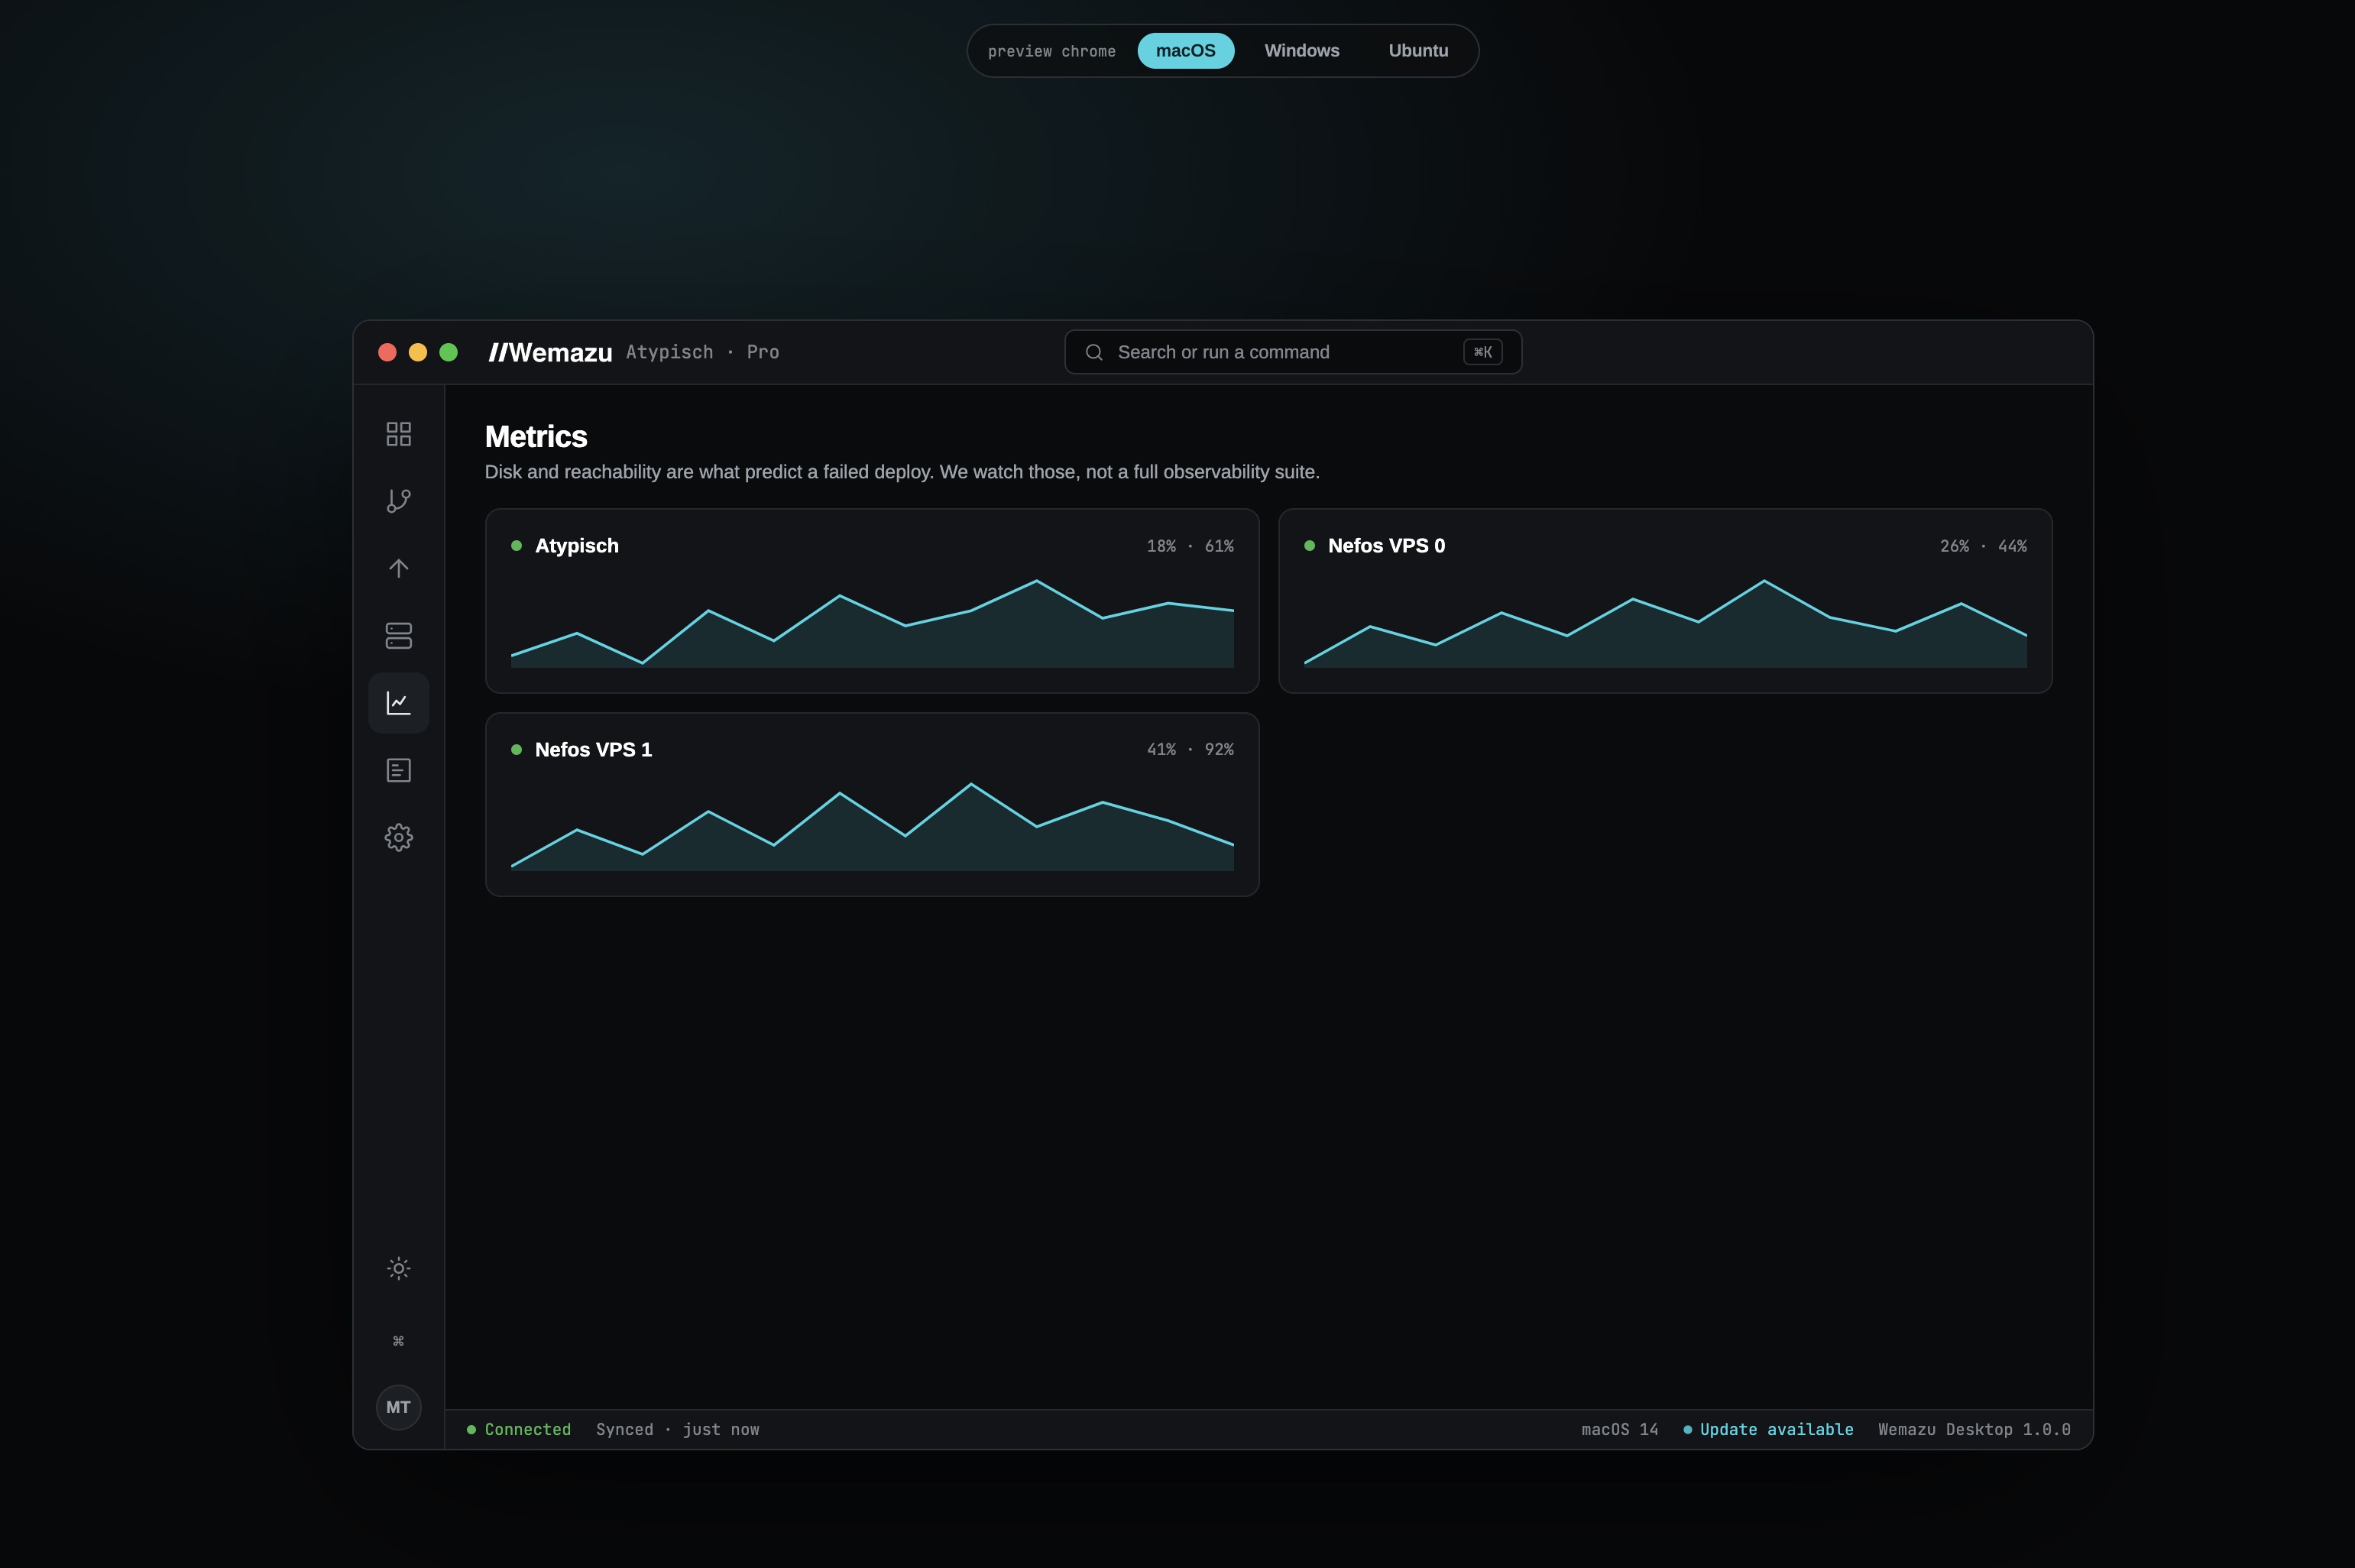Click the command key icon in sidebar
2355x1568 pixels.
(398, 1340)
